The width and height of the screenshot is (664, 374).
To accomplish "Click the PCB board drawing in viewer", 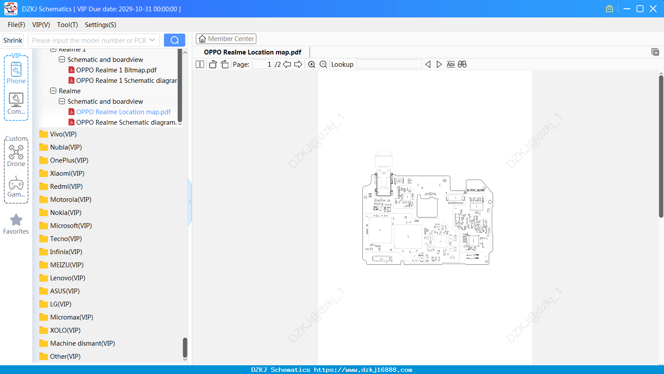I will pos(427,207).
